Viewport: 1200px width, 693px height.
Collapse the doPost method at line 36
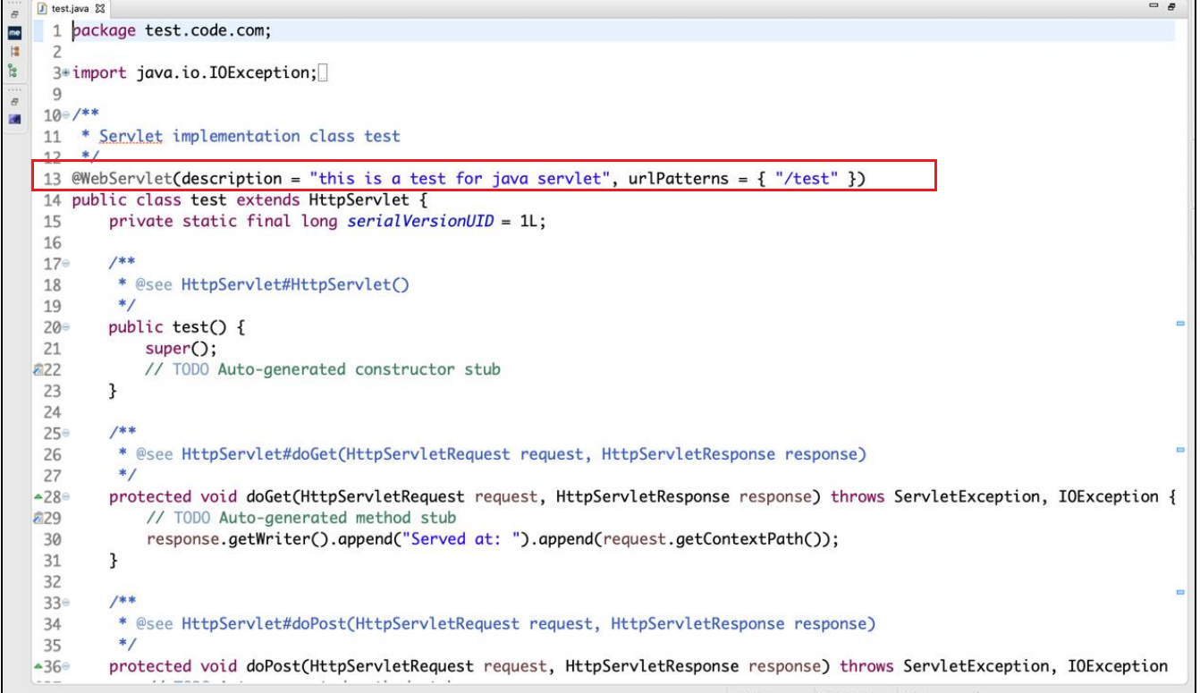coord(66,667)
